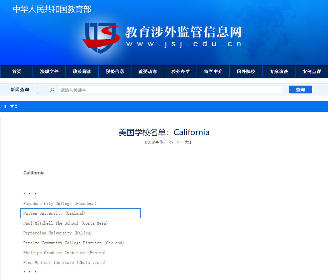Select the Patten University (Oakland) entry
This screenshot has height=280, width=328.
(54, 213)
